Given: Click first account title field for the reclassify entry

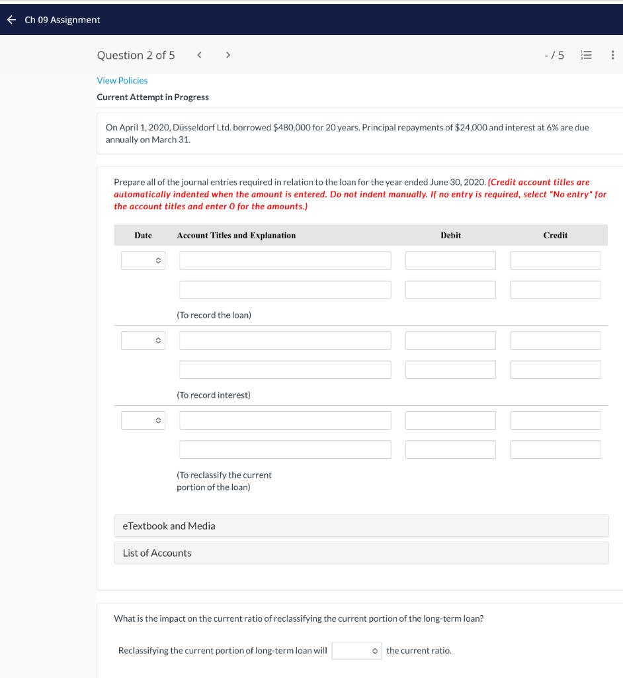Looking at the screenshot, I should (285, 420).
